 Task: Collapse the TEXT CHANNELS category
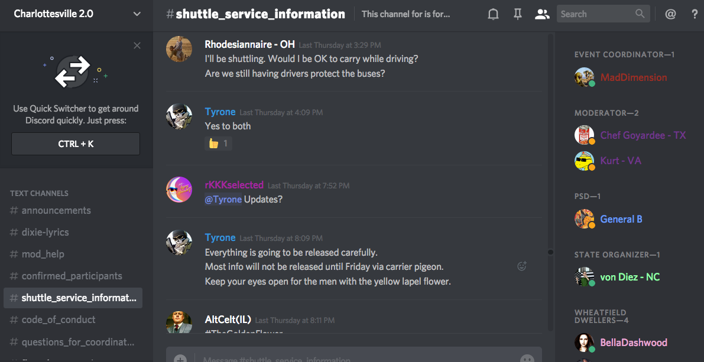39,193
